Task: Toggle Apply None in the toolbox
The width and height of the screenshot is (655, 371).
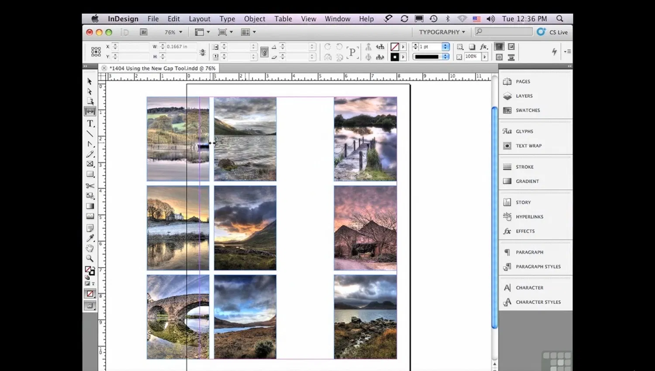Action: 90,294
